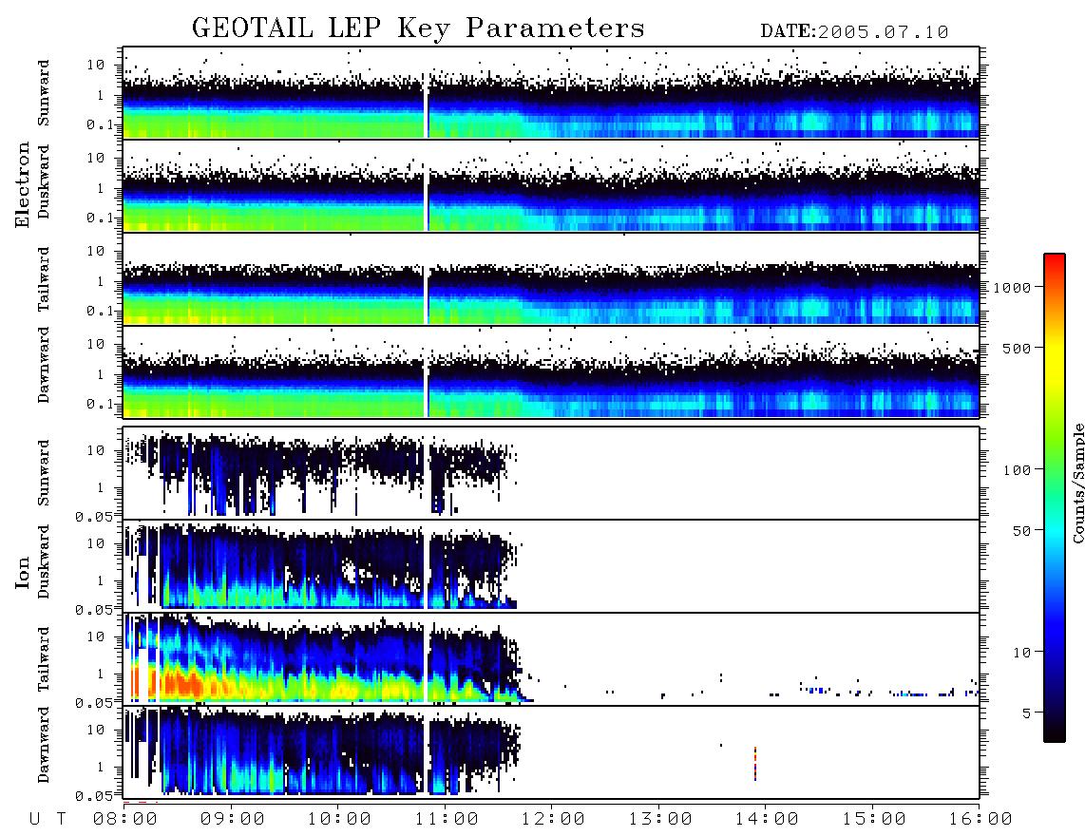Viewport: 1085px width, 836px height.
Task: Click the '50' color bar tick label
Action: (1021, 531)
